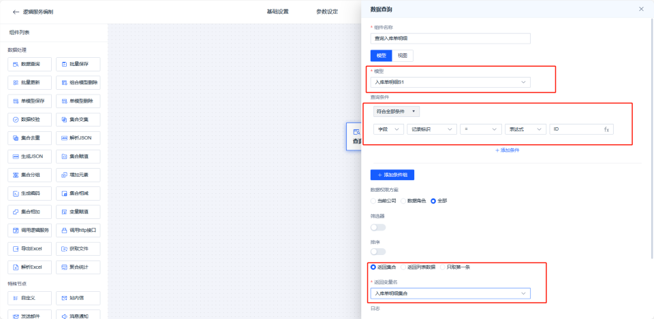Image resolution: width=654 pixels, height=319 pixels.
Task: Open the 符合全部条件 dropdown
Action: (x=396, y=112)
